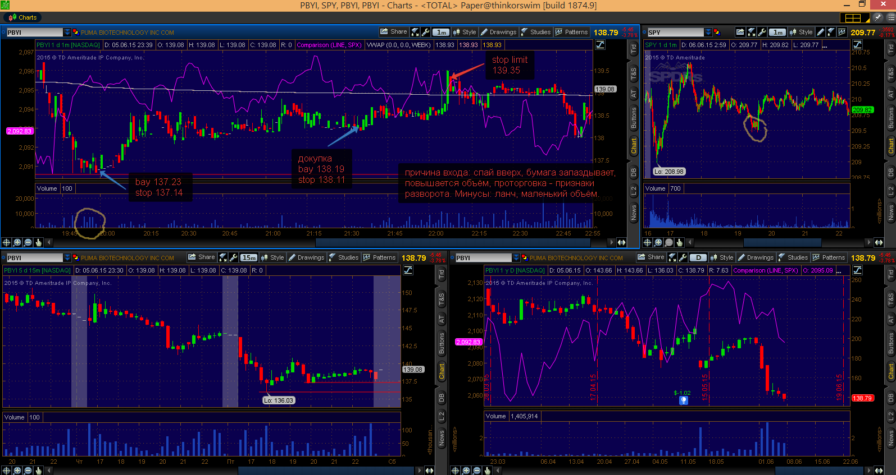The width and height of the screenshot is (896, 475).
Task: Toggle scale curve icon in top-left chart
Action: tap(600, 45)
